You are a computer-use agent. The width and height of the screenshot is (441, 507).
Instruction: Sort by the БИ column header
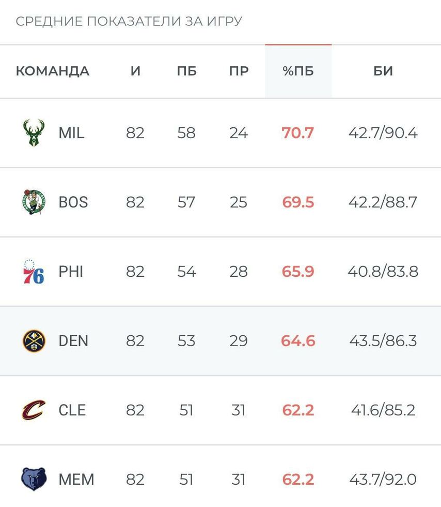pyautogui.click(x=383, y=71)
